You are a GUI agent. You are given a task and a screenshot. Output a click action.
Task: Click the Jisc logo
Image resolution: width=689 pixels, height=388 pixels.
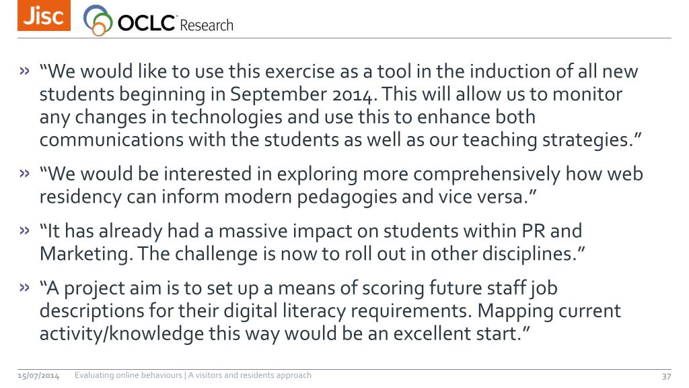(x=44, y=15)
